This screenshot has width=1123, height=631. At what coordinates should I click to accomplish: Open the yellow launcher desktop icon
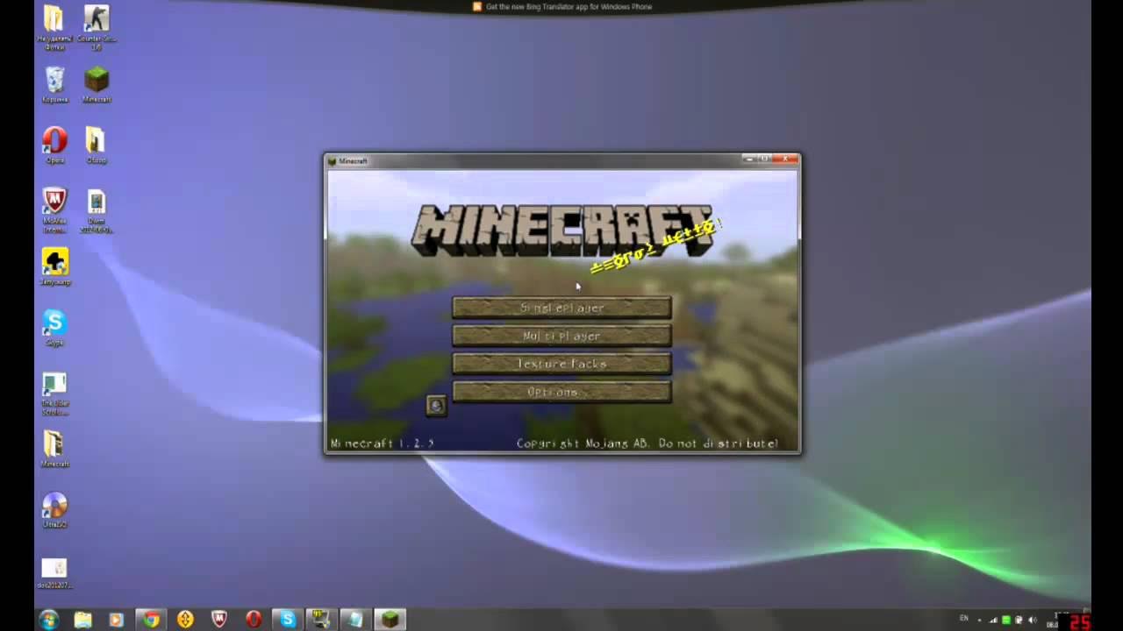point(54,266)
